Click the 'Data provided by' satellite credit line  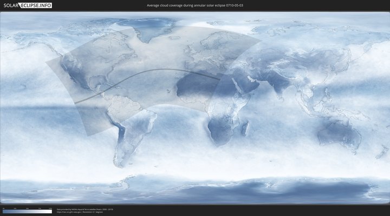[x=85, y=210]
